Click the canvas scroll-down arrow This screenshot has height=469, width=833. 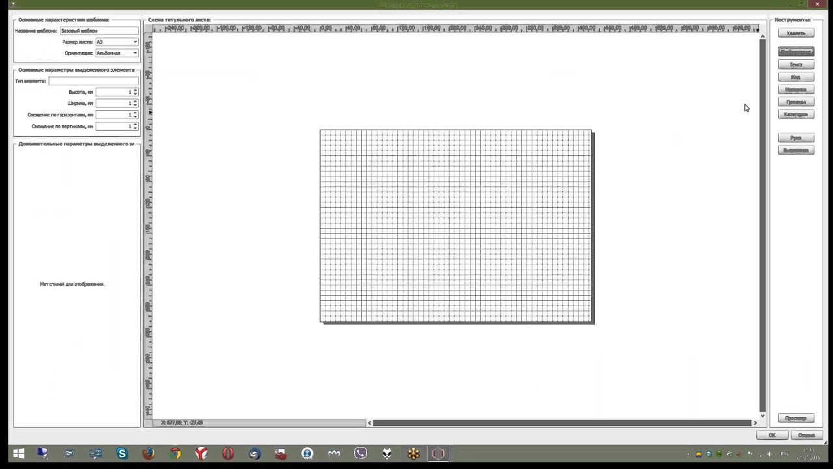[763, 414]
